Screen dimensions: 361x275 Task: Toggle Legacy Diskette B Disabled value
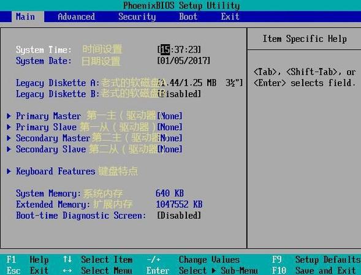coord(179,94)
